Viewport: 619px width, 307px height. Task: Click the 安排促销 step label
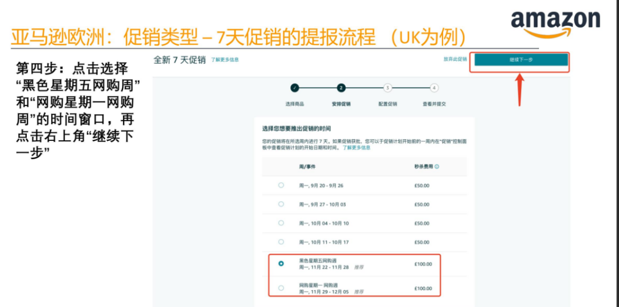(x=341, y=104)
